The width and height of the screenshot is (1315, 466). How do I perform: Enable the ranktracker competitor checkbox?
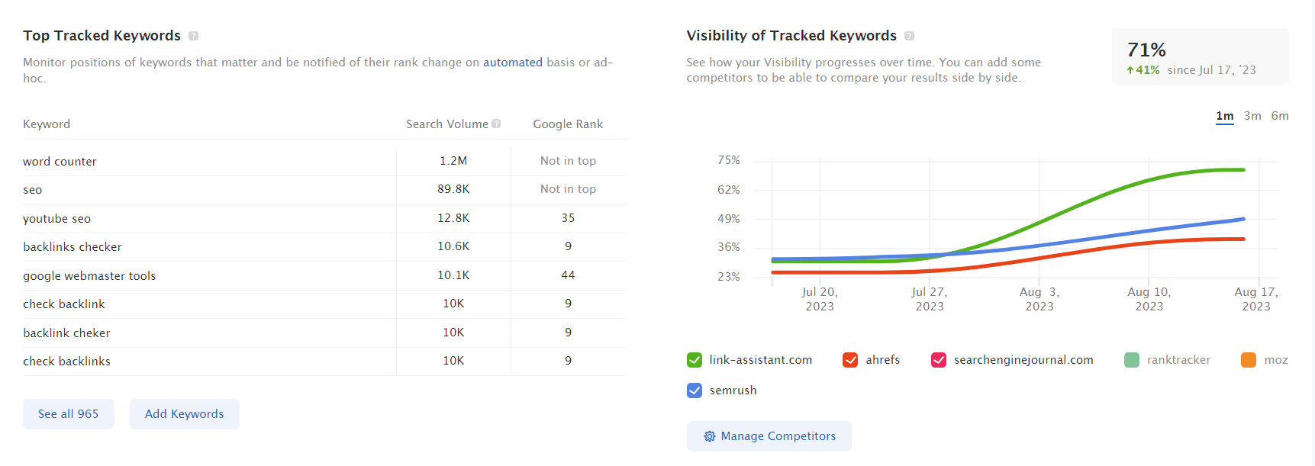1132,359
